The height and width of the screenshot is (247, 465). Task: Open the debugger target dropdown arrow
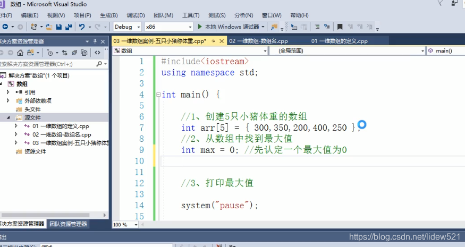point(263,27)
